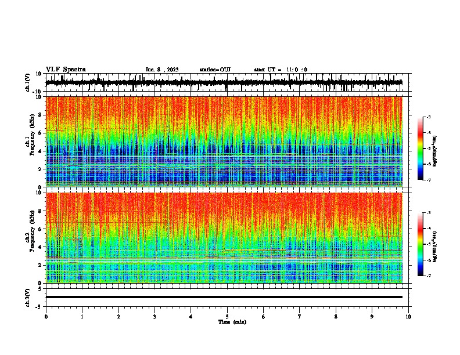460x355 pixels.
Task: Click the -3 tick on ch.2 colorbar
Action: [x=428, y=213]
